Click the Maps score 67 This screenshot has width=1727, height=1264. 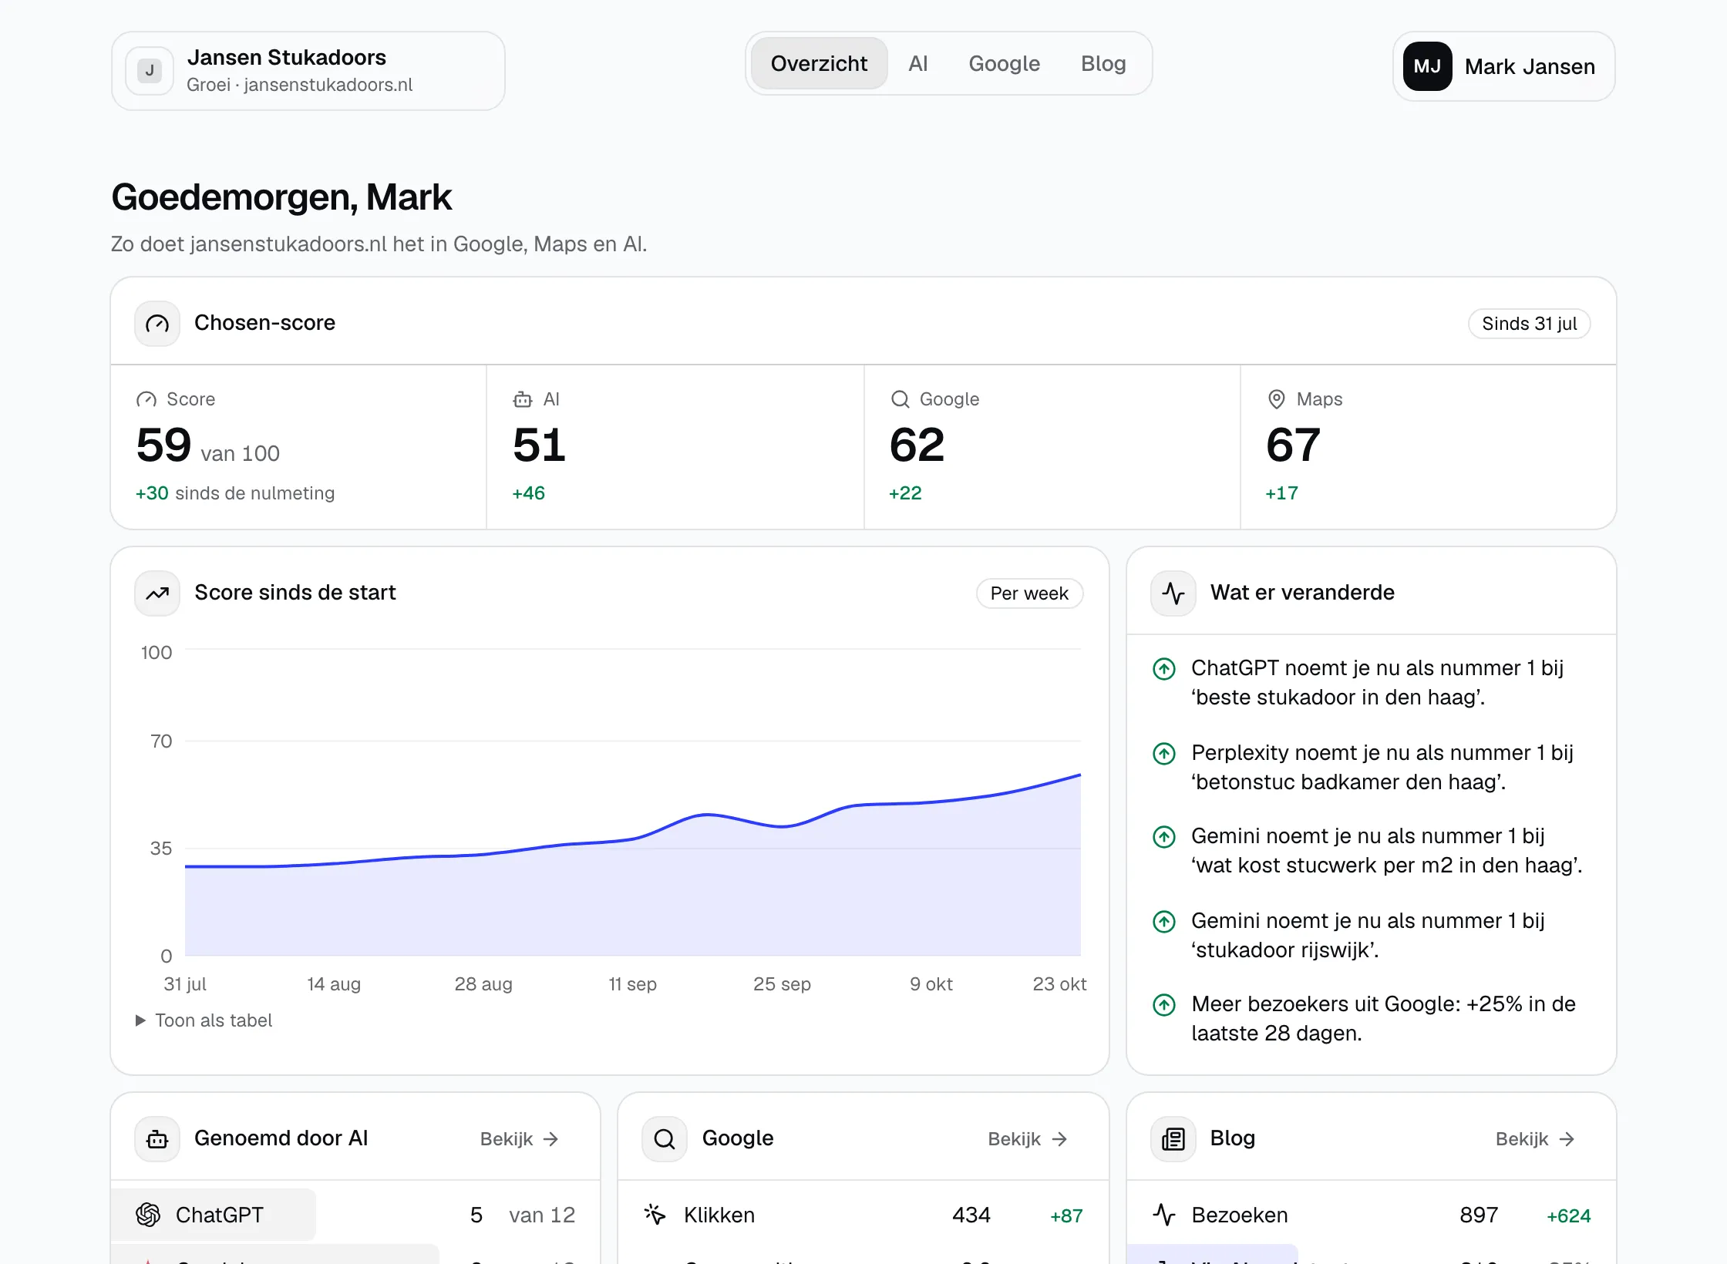coord(1293,445)
